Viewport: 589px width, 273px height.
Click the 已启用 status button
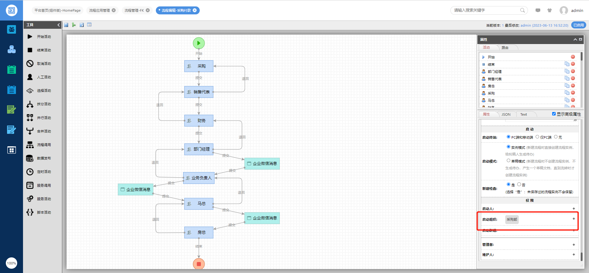(x=579, y=25)
